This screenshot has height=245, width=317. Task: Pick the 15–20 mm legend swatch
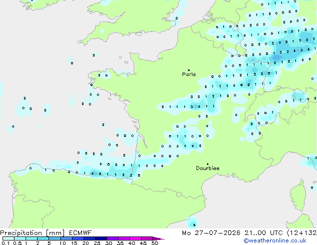[x=77, y=238]
